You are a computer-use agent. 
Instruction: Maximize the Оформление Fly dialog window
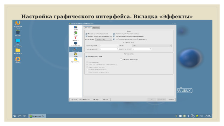[173, 23]
